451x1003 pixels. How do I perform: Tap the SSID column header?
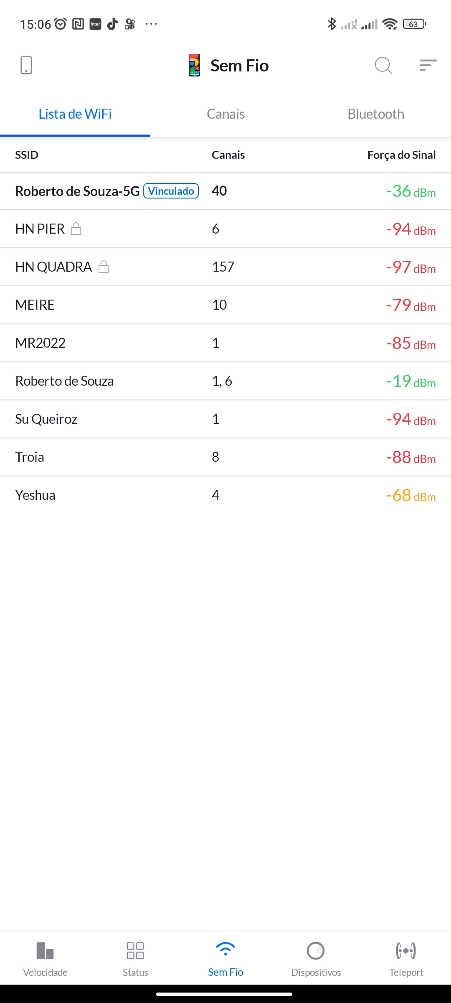tap(27, 155)
